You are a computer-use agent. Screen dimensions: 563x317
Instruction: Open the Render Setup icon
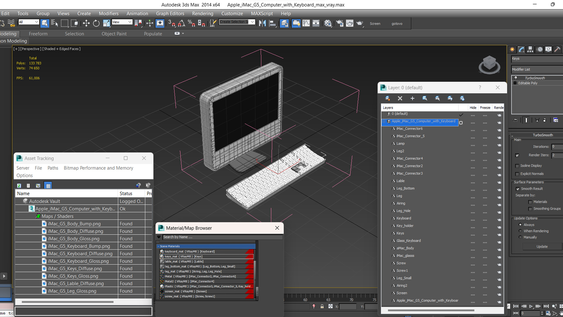340,23
